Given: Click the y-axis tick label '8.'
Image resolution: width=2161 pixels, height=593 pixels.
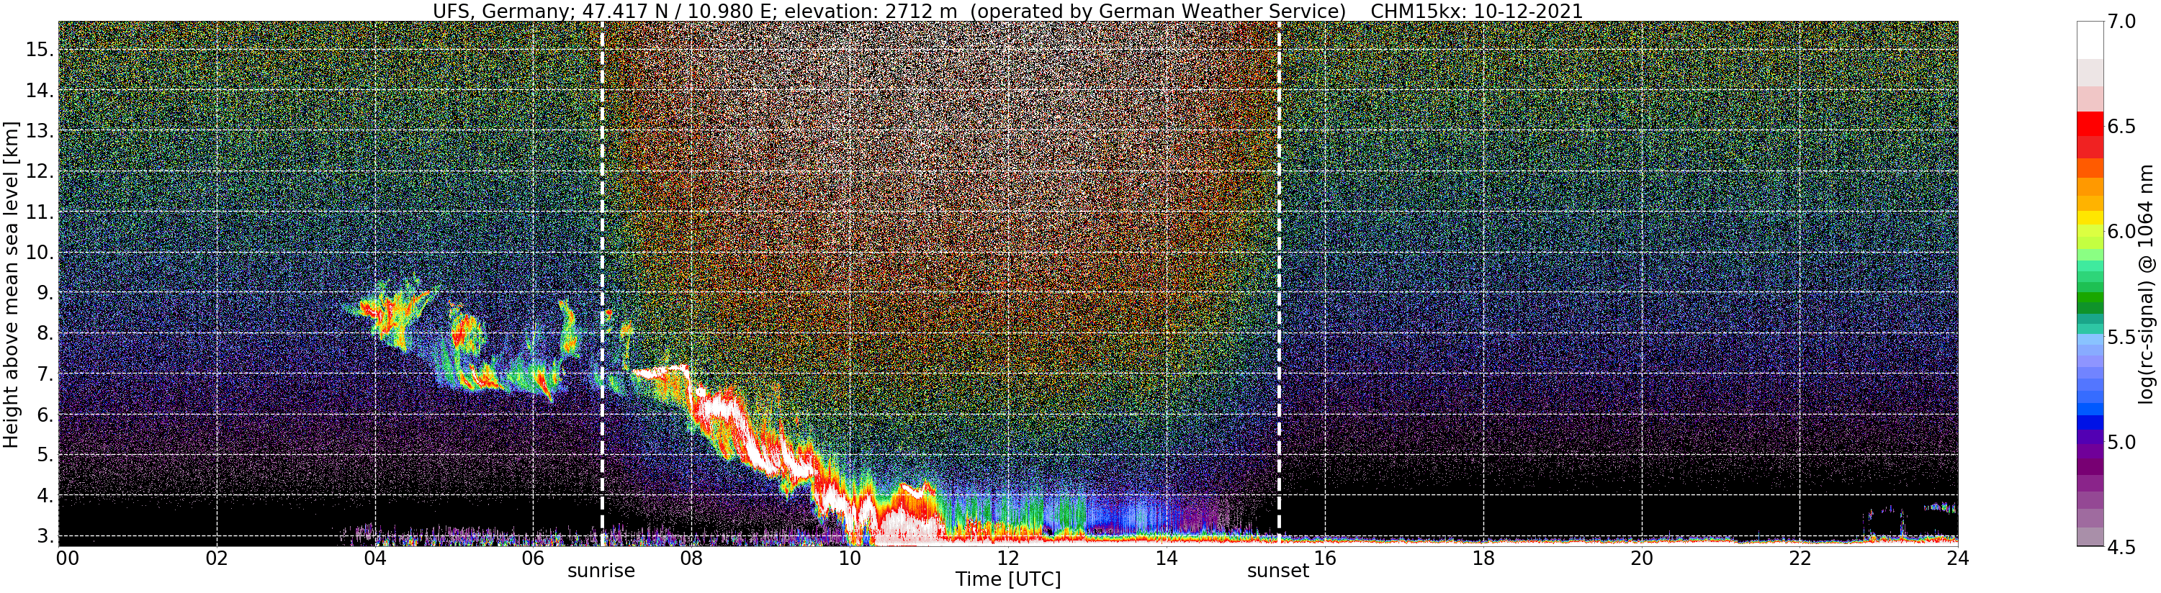Looking at the screenshot, I should click(x=45, y=333).
